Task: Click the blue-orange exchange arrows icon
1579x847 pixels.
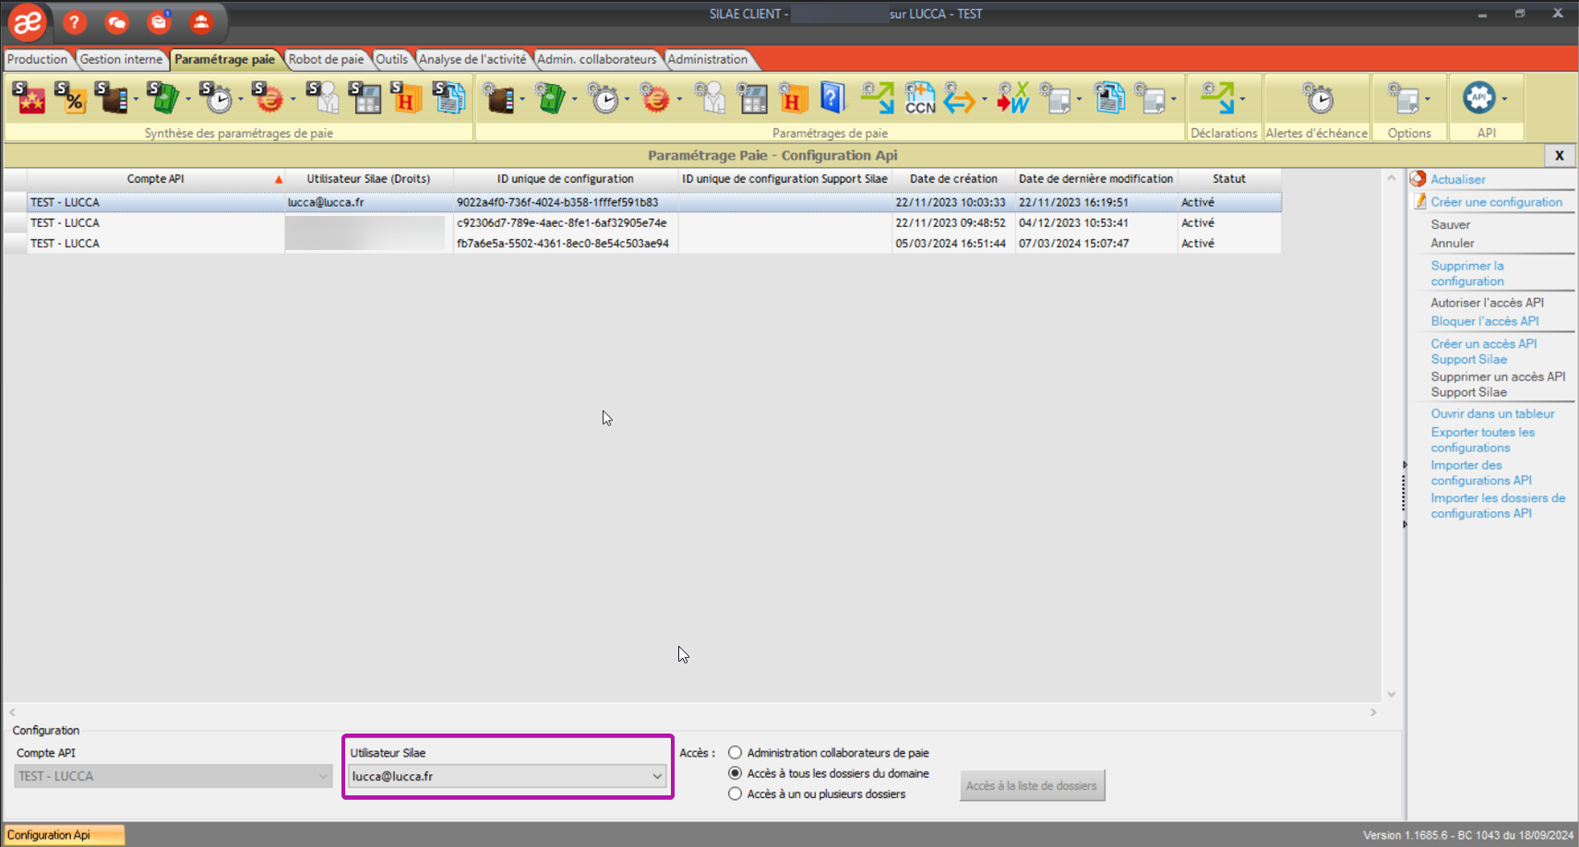Action: coord(960,98)
